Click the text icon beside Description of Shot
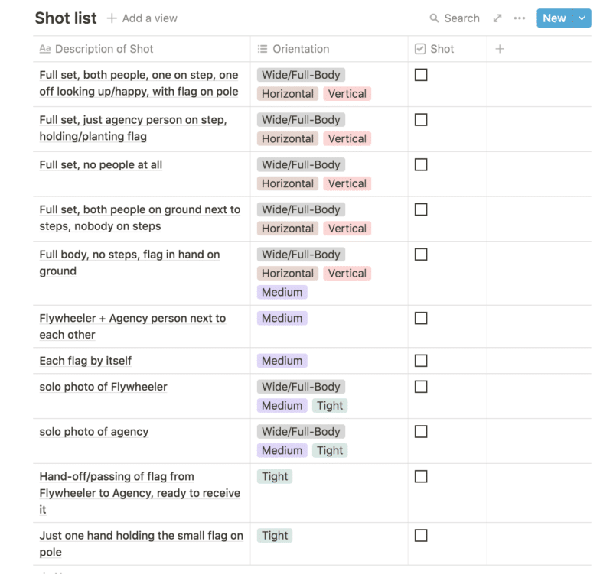The width and height of the screenshot is (600, 574). click(x=45, y=49)
